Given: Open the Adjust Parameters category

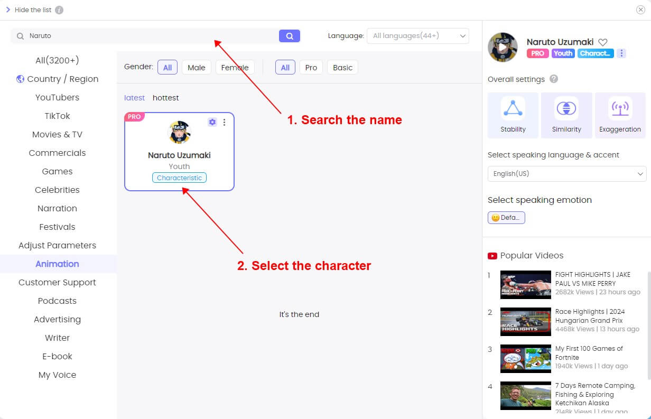Looking at the screenshot, I should pyautogui.click(x=57, y=245).
